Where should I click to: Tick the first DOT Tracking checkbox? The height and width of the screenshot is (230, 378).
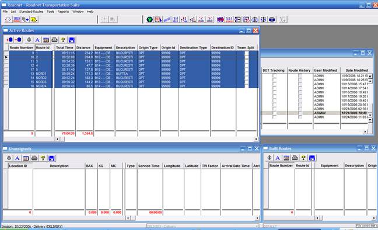tap(274, 76)
